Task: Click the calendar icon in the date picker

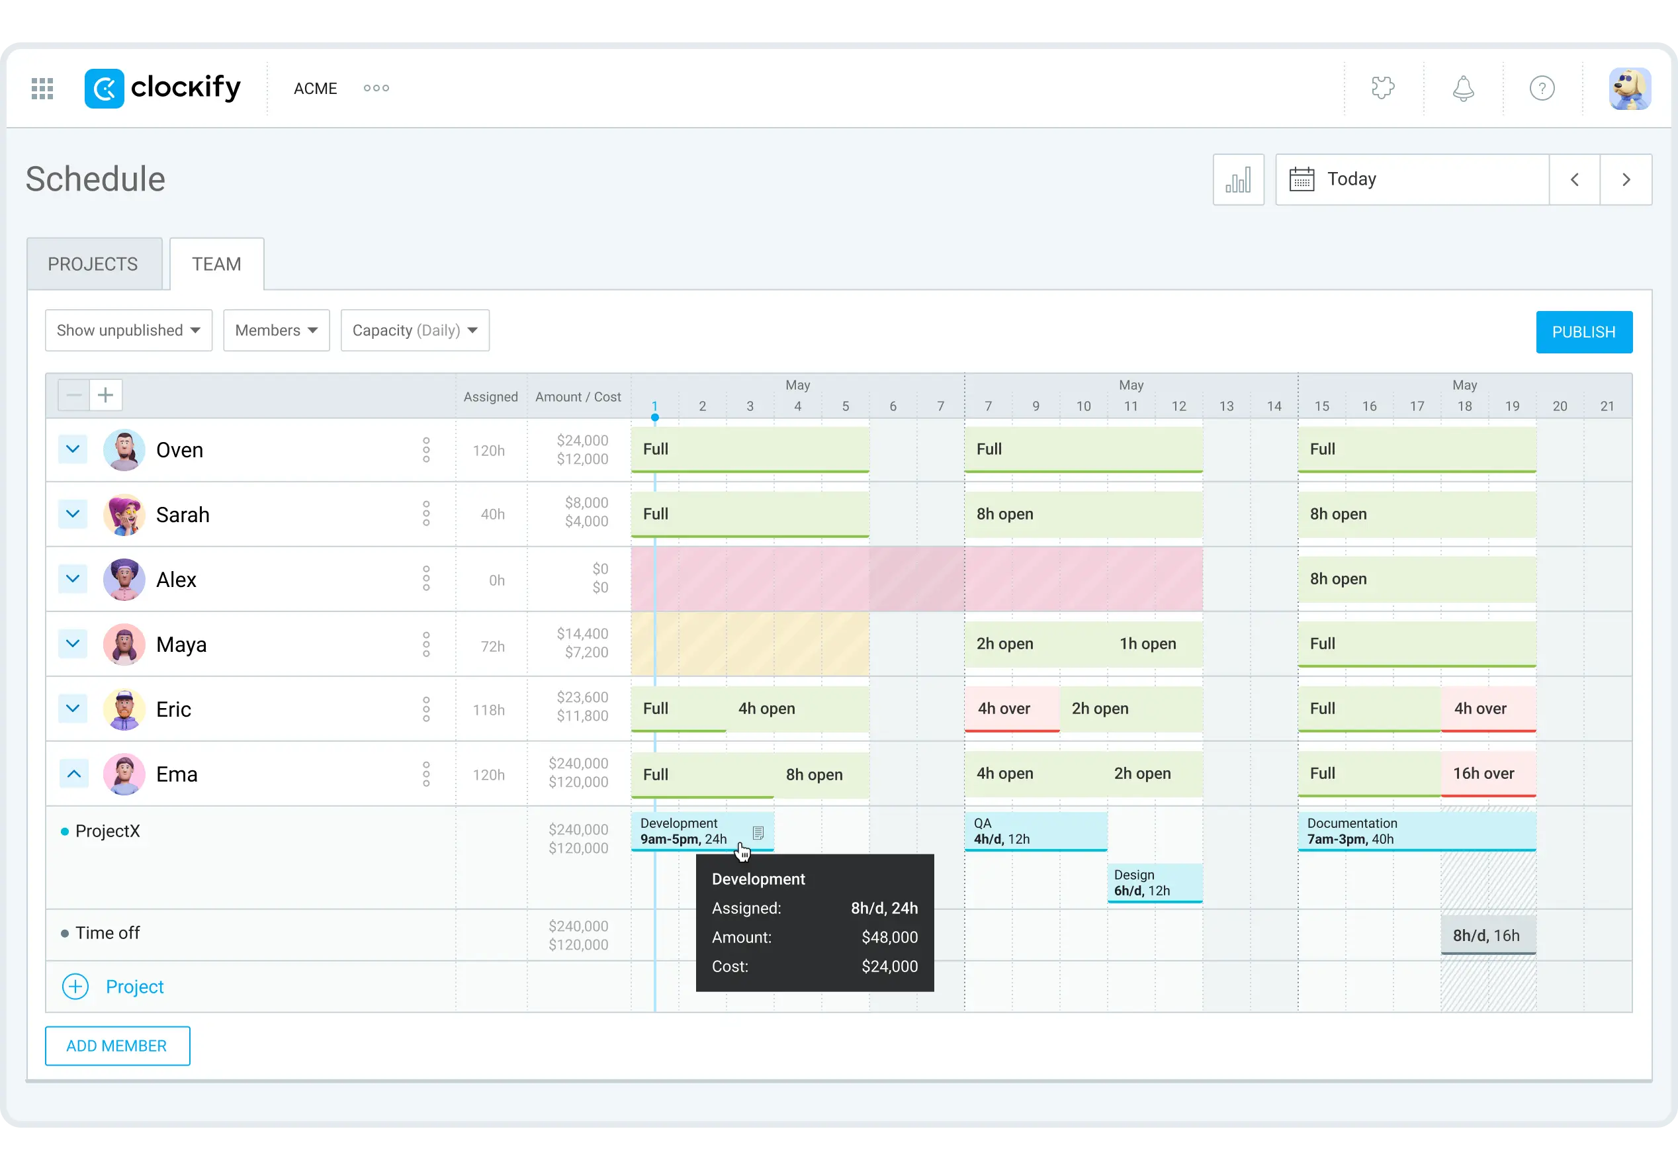Action: [x=1303, y=179]
